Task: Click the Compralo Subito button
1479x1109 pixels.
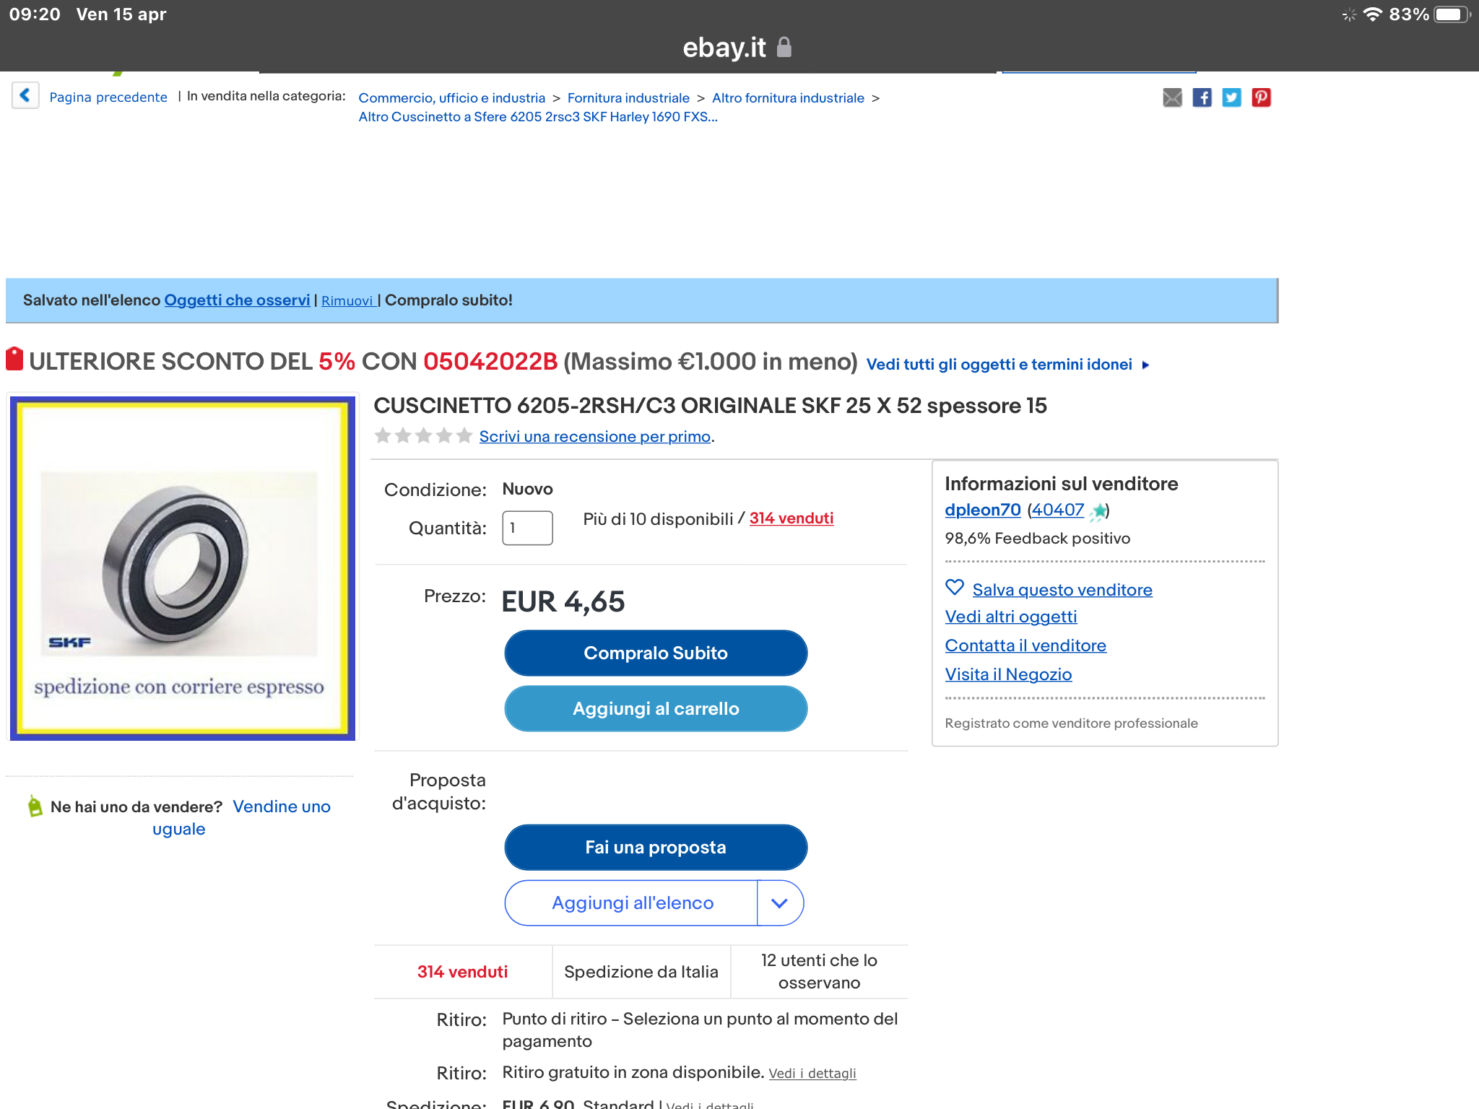Action: (x=656, y=653)
